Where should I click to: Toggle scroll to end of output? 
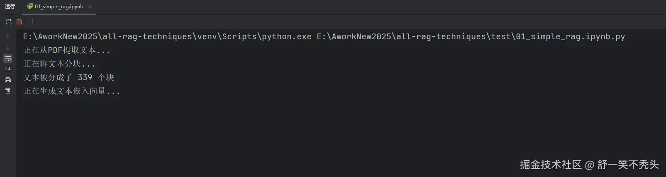(x=8, y=69)
